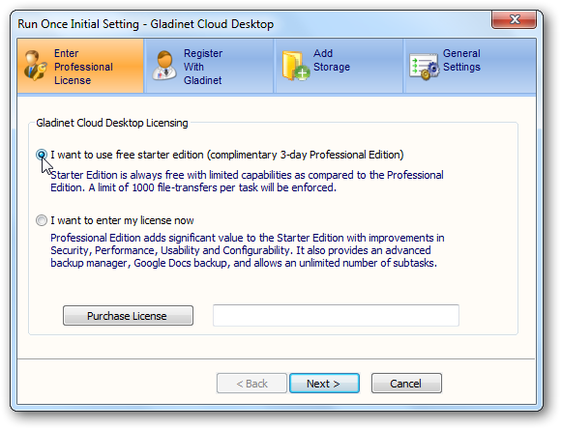Click the grayed-out < Back button
Viewport: 561px width, 429px height.
click(251, 384)
